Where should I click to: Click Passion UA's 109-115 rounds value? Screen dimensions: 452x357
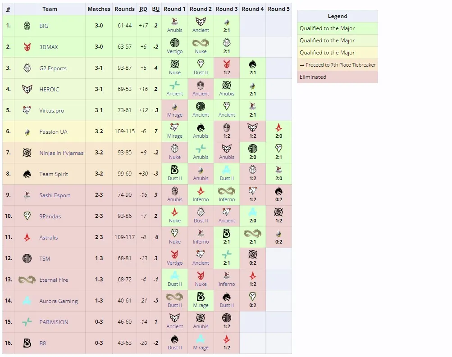124,131
